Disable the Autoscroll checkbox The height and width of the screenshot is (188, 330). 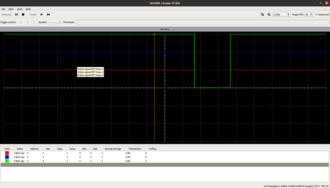pos(316,15)
